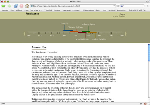Click the other Timelines link
150x105 pixels.
pos(119,16)
